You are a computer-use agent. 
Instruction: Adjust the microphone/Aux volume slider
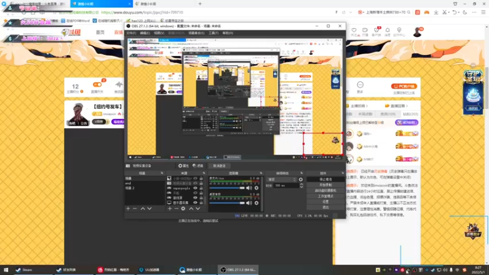click(x=227, y=188)
